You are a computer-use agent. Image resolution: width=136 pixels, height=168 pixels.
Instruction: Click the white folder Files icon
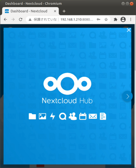(32, 116)
